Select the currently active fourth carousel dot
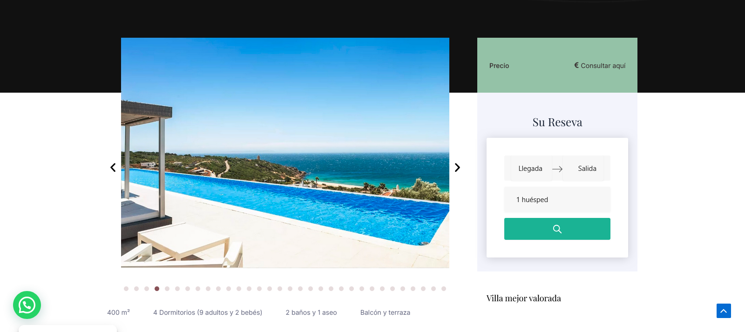 pyautogui.click(x=157, y=289)
